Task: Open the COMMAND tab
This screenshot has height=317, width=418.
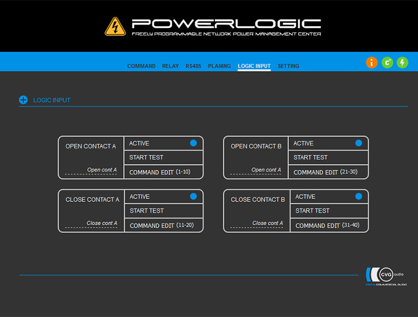Action: coord(142,66)
